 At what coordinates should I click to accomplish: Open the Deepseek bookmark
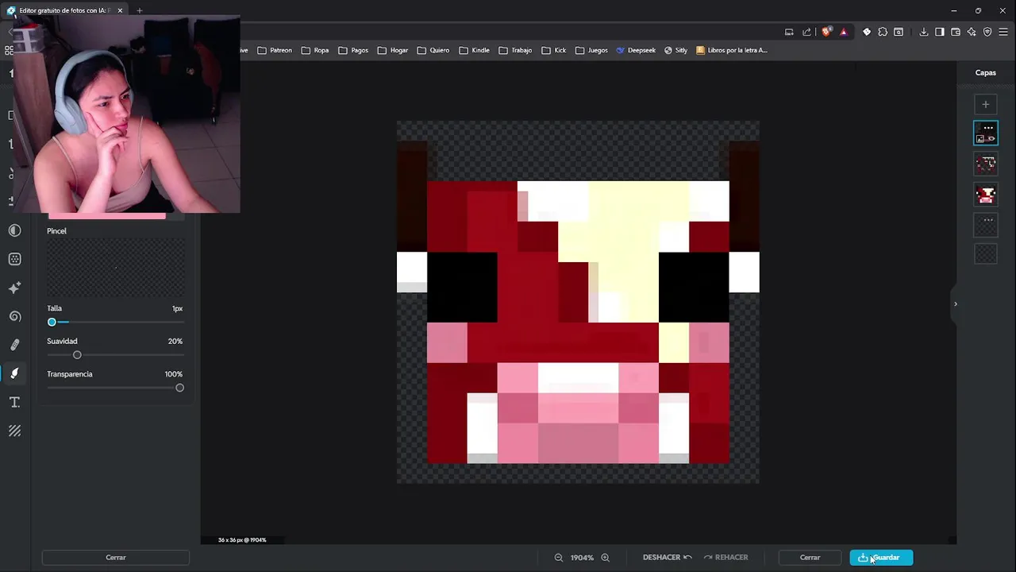(636, 50)
